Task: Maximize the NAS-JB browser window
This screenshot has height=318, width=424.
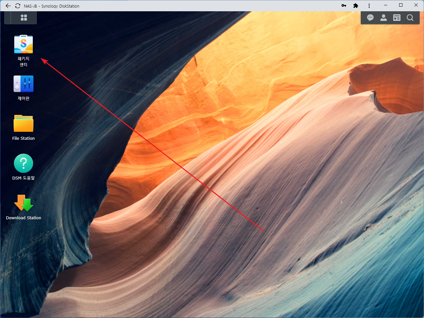Action: tap(401, 5)
